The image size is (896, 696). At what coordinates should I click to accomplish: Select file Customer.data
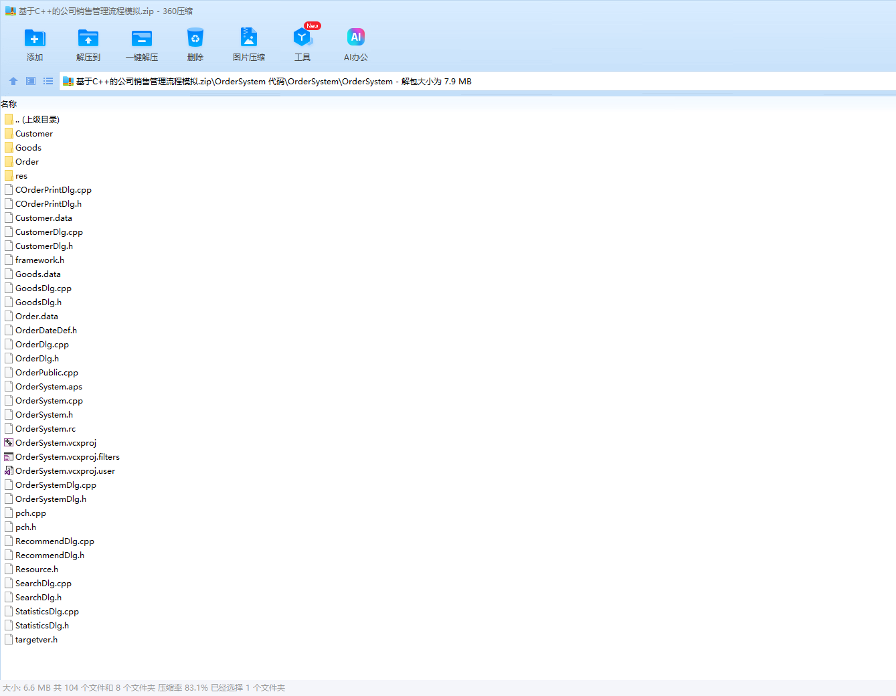[x=39, y=217]
